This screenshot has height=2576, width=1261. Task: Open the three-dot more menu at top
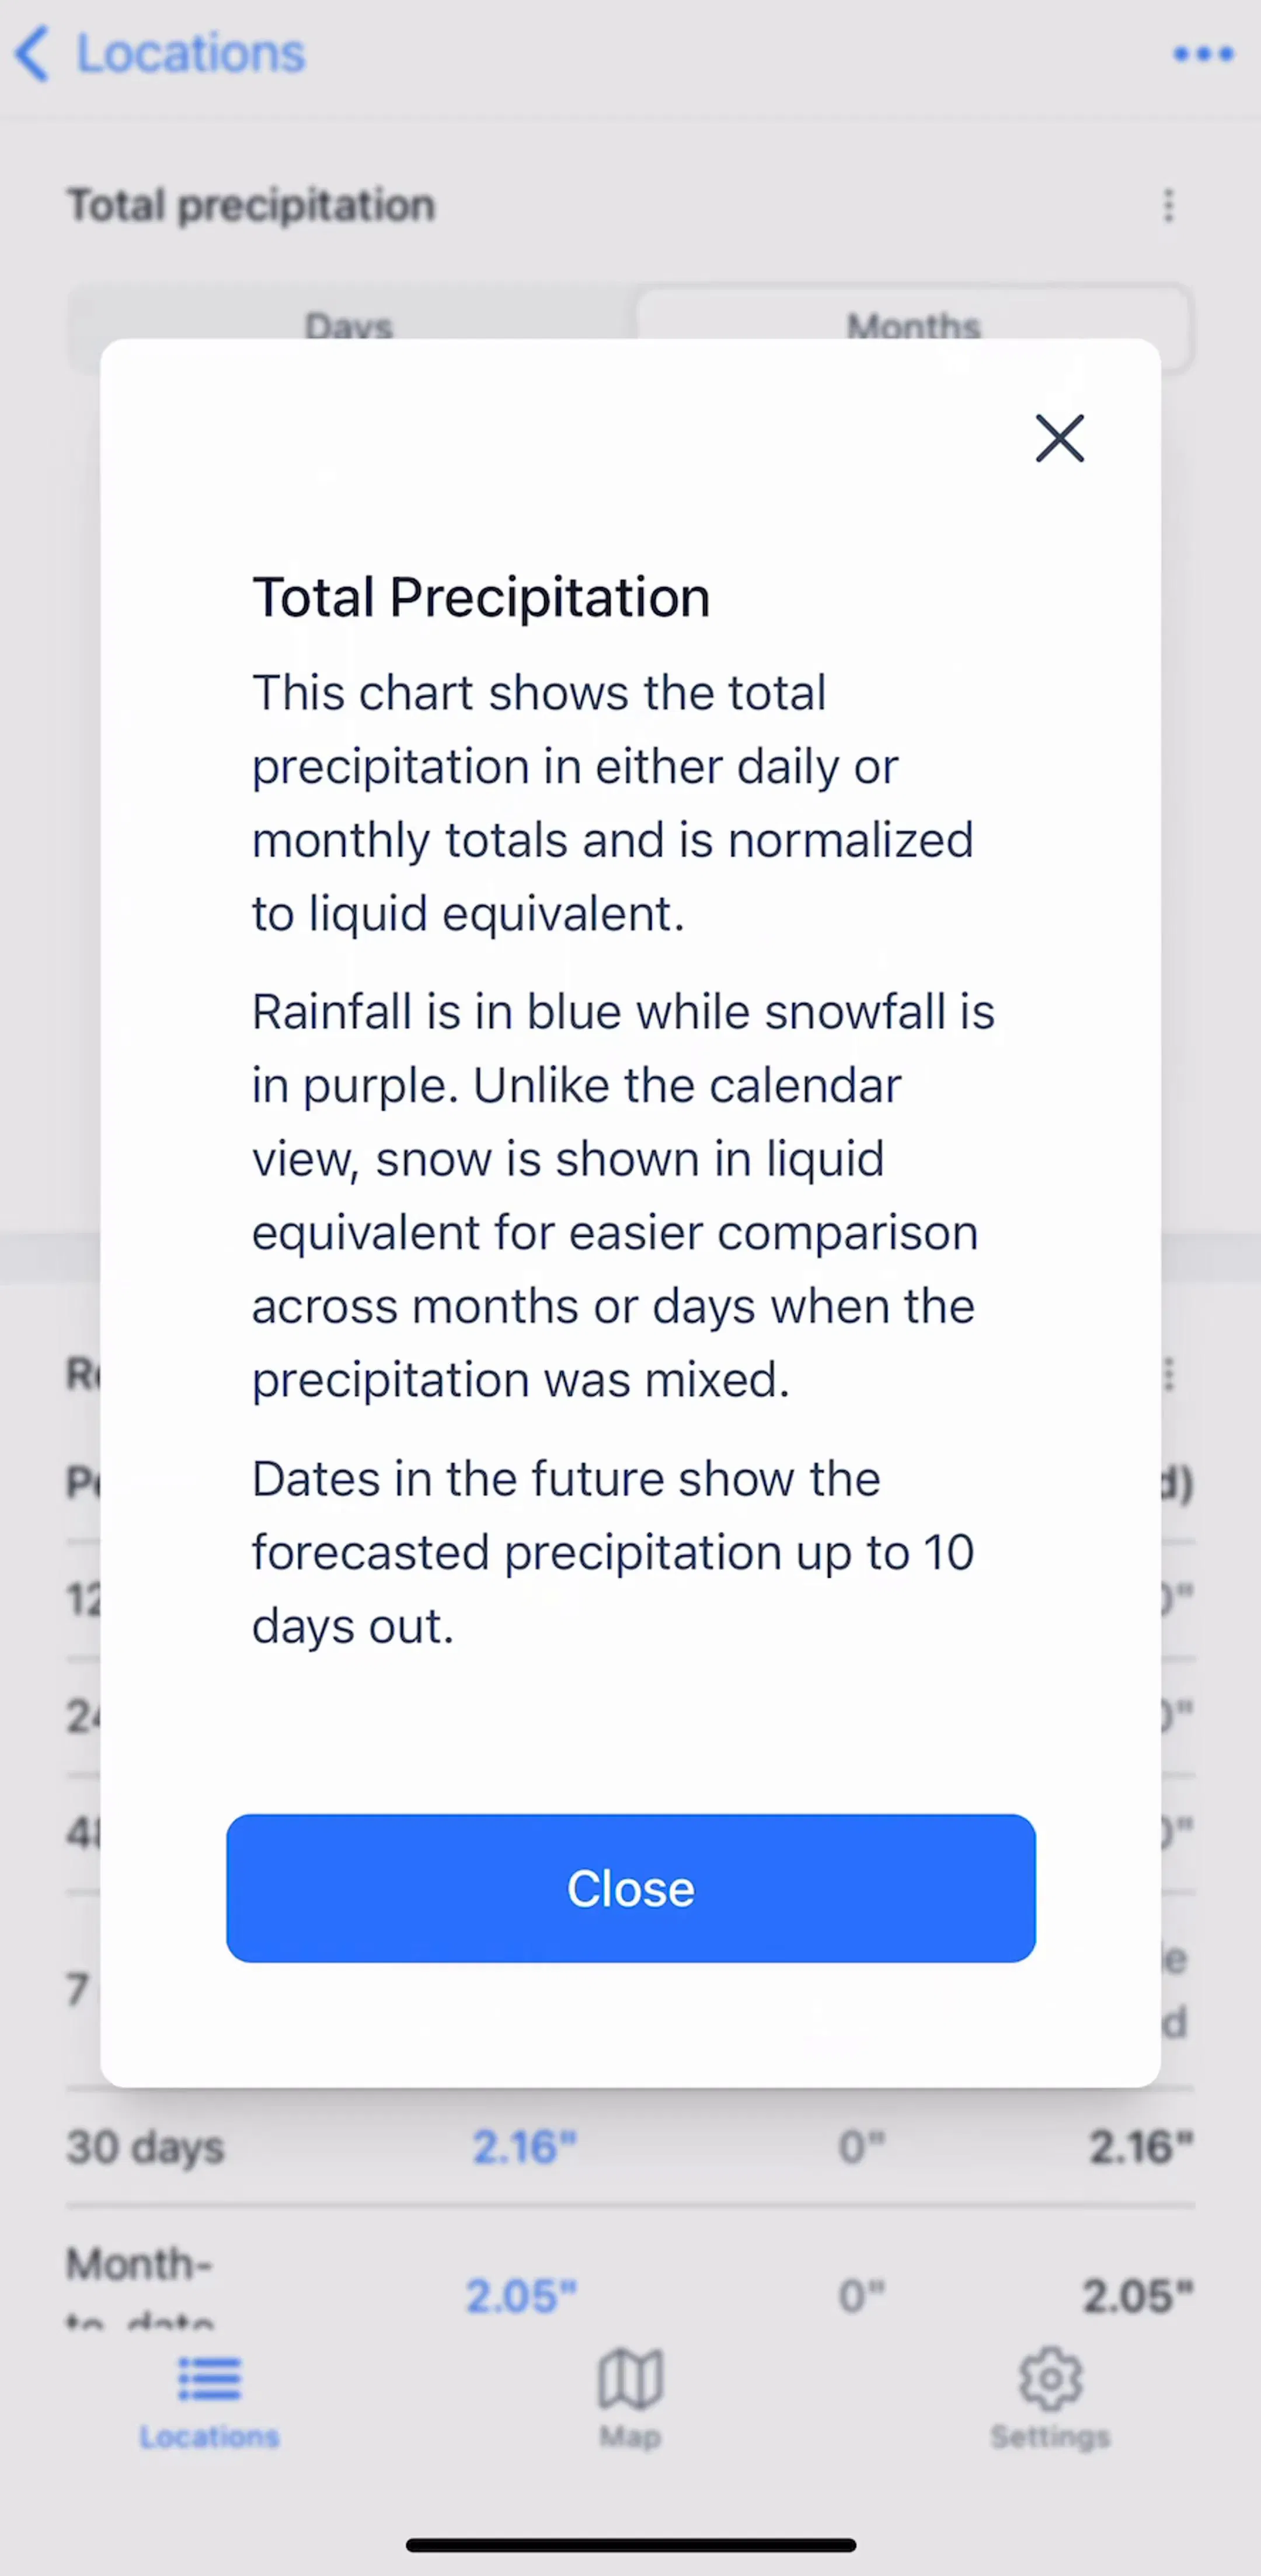point(1203,53)
